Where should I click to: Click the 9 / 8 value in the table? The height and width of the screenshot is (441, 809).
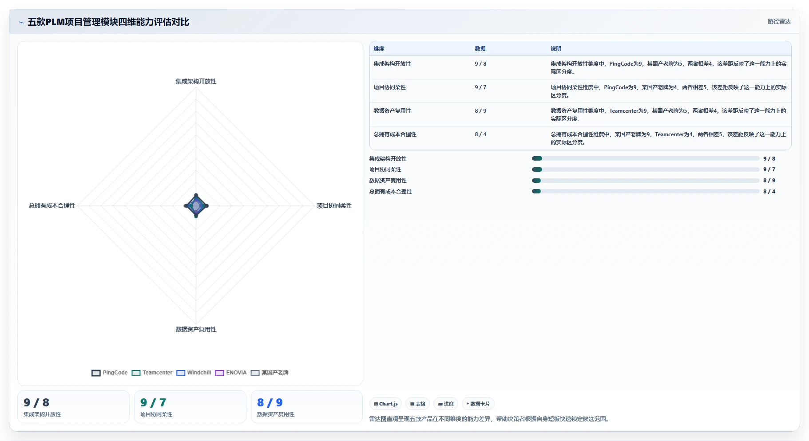point(480,64)
